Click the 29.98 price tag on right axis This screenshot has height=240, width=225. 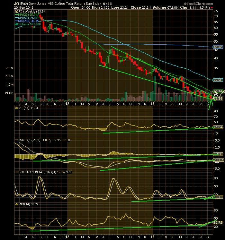pyautogui.click(x=218, y=80)
